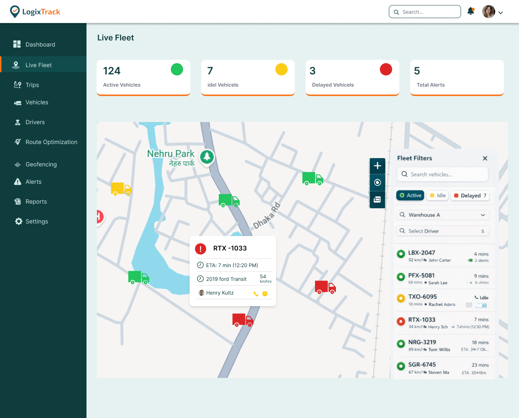Click the map layers icon below locate
Screen dimensions: 519x418
click(x=377, y=200)
